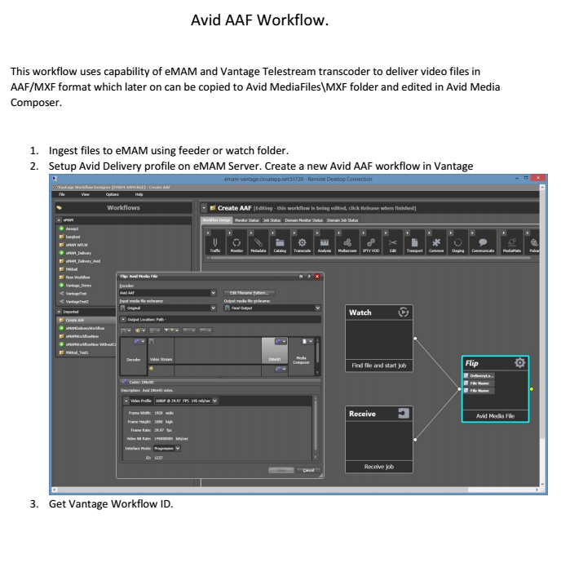
Task: Open the View menu
Action: [x=85, y=194]
